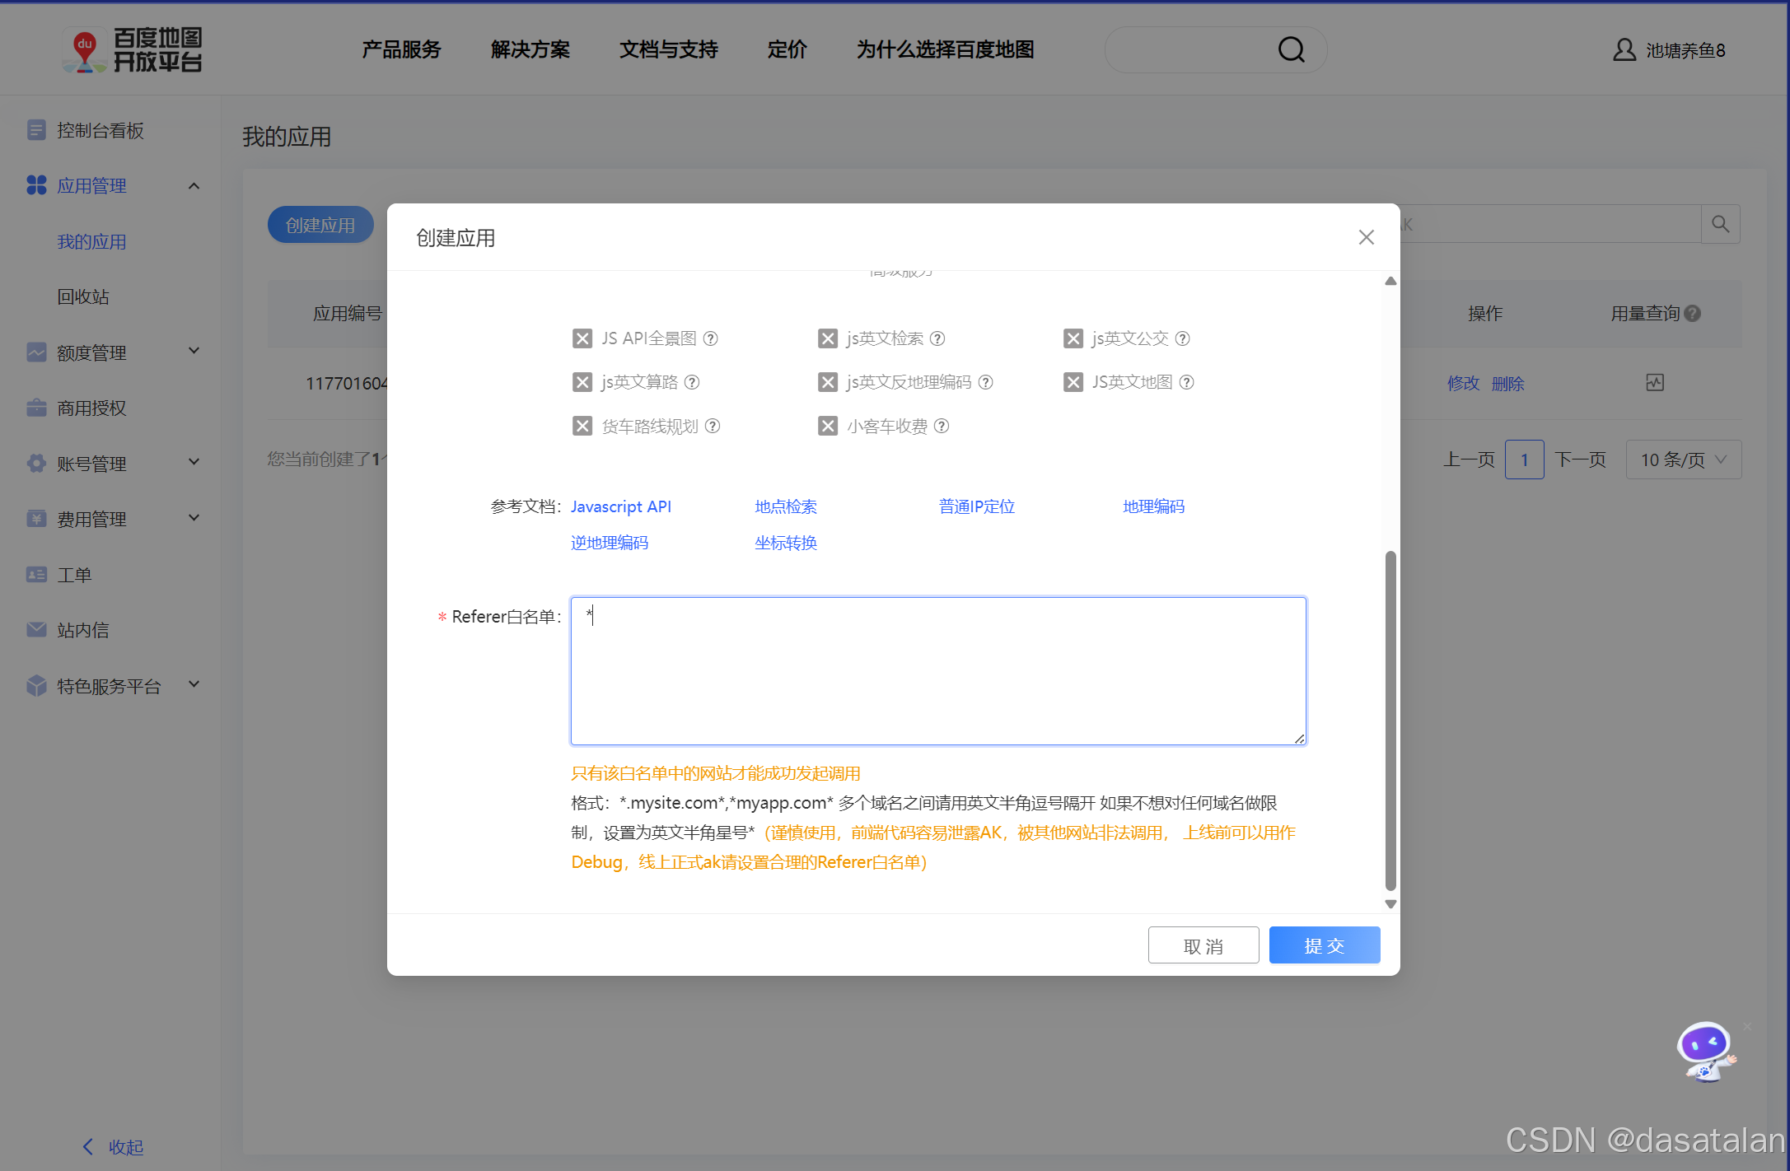Click the robot assistant mascot icon
Viewport: 1790px width, 1171px height.
point(1705,1051)
